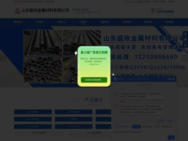This screenshot has width=188, height=141.
Task: Click the 酸洗无缝钢管 product category button
Action: pos(33,112)
